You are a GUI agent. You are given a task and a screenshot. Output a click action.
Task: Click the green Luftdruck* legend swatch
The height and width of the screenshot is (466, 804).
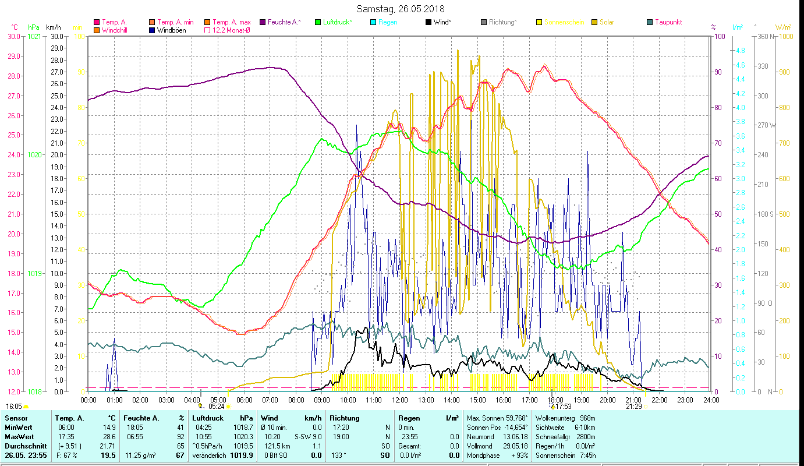tap(318, 22)
